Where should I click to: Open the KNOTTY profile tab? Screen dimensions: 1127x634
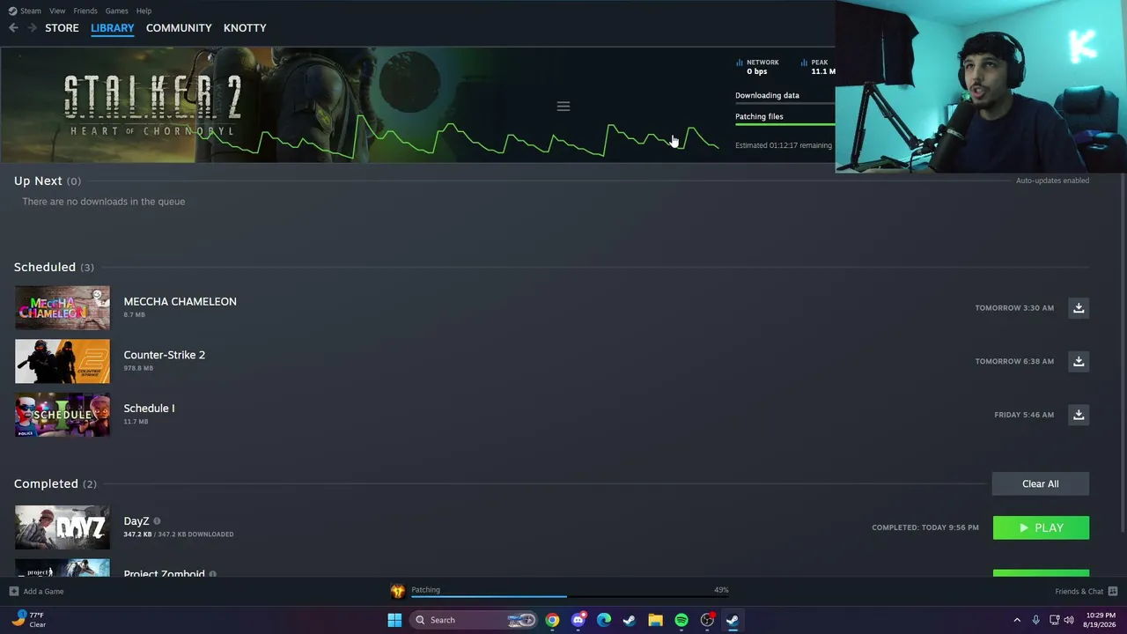[245, 28]
